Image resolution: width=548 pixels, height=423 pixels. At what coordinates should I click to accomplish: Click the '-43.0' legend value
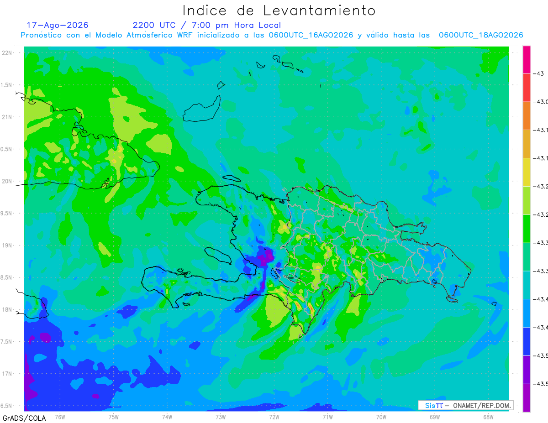click(x=541, y=102)
